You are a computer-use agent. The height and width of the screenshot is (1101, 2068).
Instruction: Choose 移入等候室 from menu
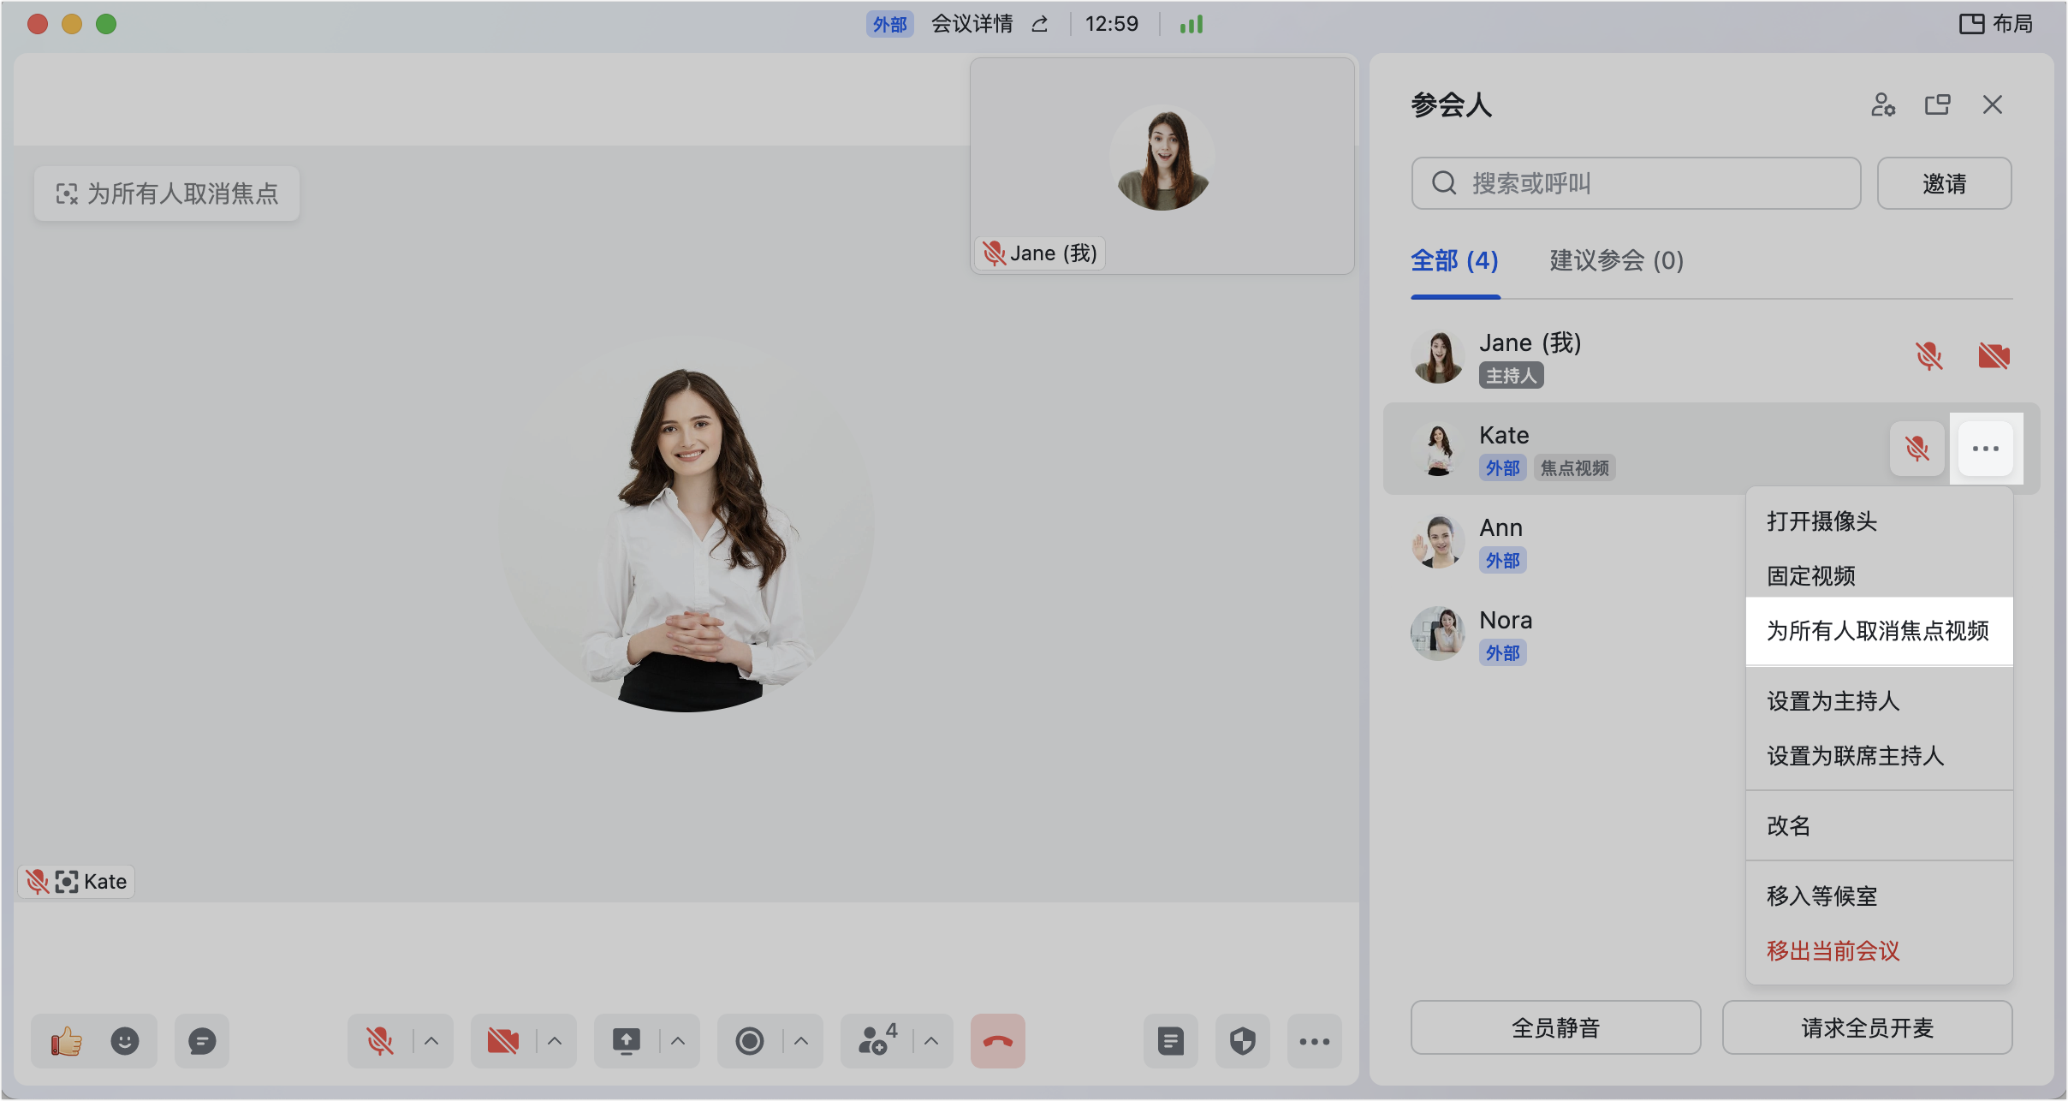click(x=1880, y=896)
